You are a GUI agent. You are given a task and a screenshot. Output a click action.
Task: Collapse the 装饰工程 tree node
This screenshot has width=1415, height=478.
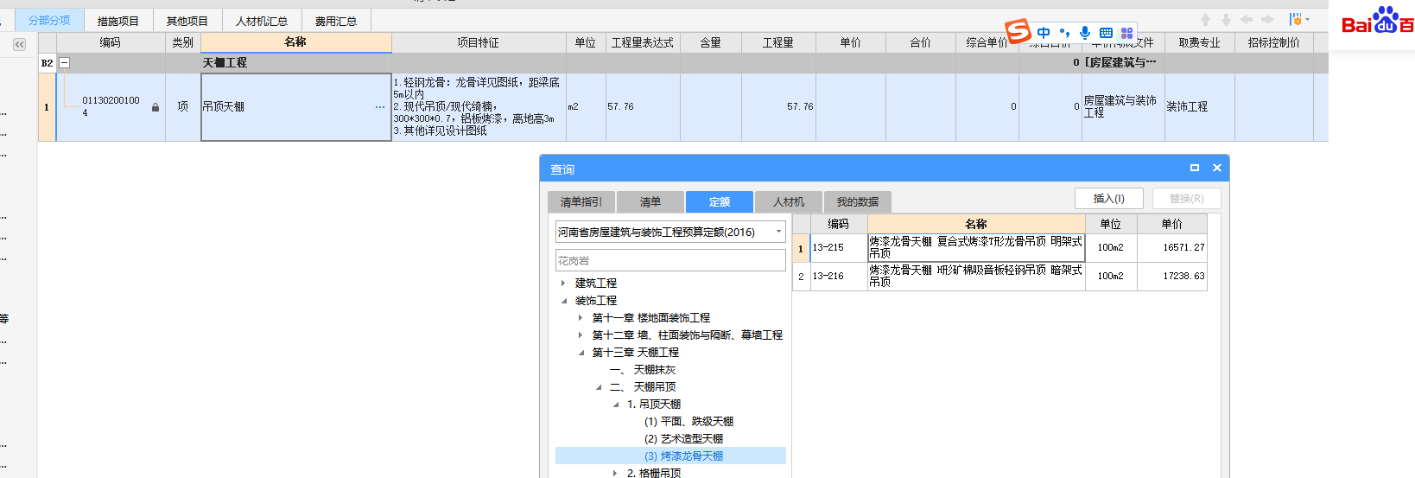pyautogui.click(x=563, y=301)
